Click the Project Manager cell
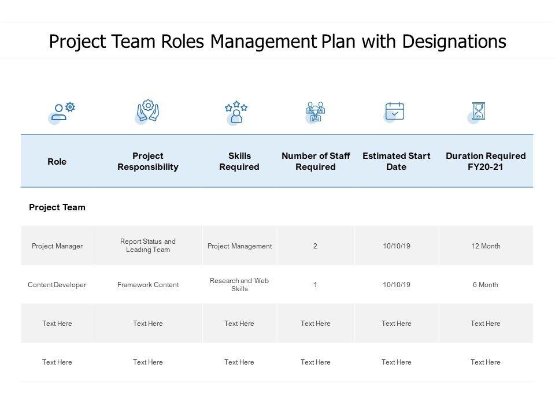 57,246
